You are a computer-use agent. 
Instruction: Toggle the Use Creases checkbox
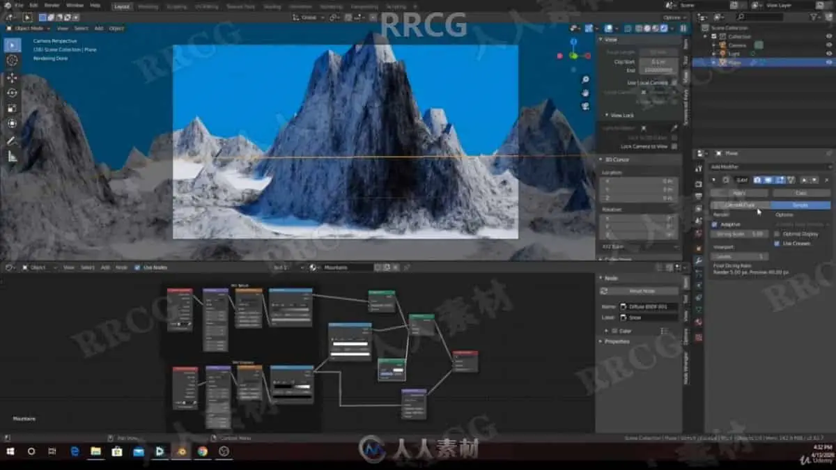click(777, 244)
